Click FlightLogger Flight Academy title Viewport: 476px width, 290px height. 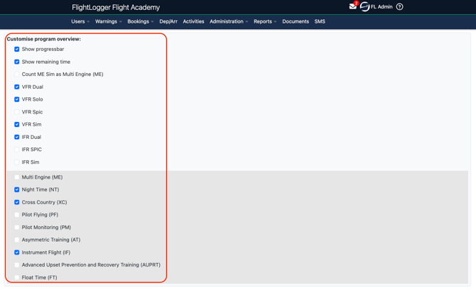tap(116, 7)
